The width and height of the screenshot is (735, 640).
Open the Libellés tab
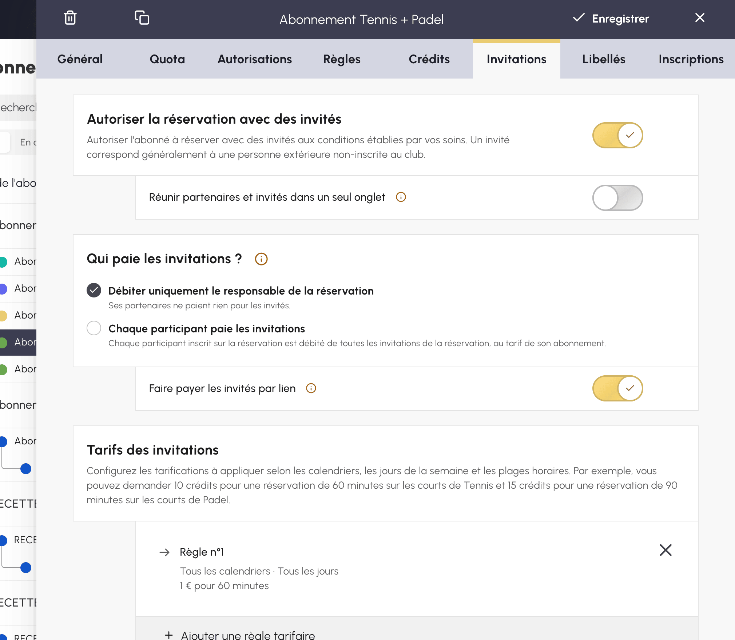604,59
